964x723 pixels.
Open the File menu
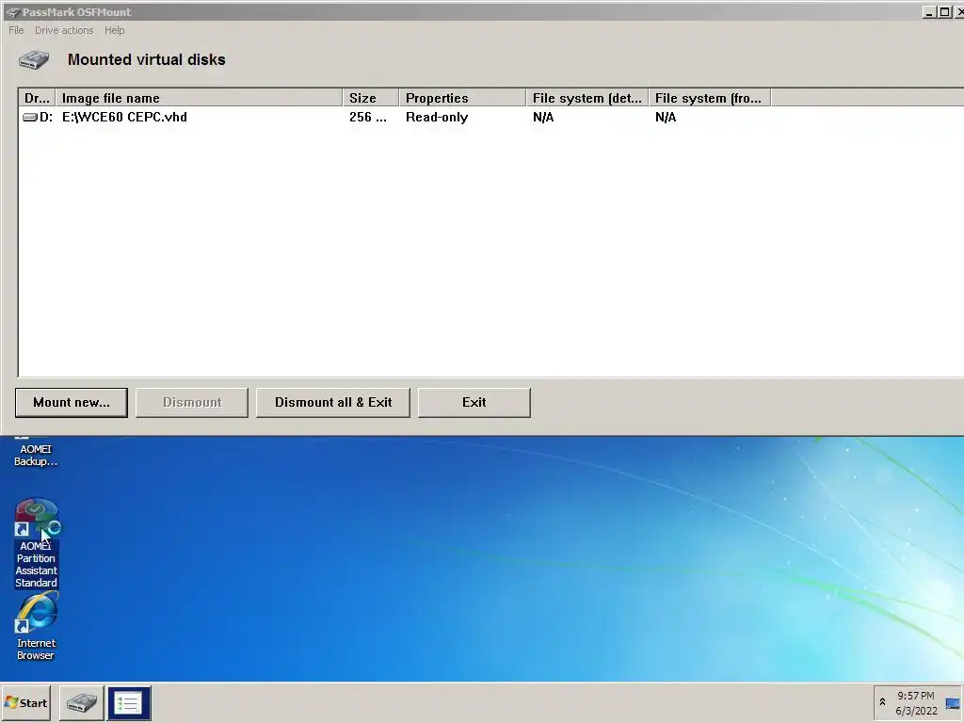point(16,30)
